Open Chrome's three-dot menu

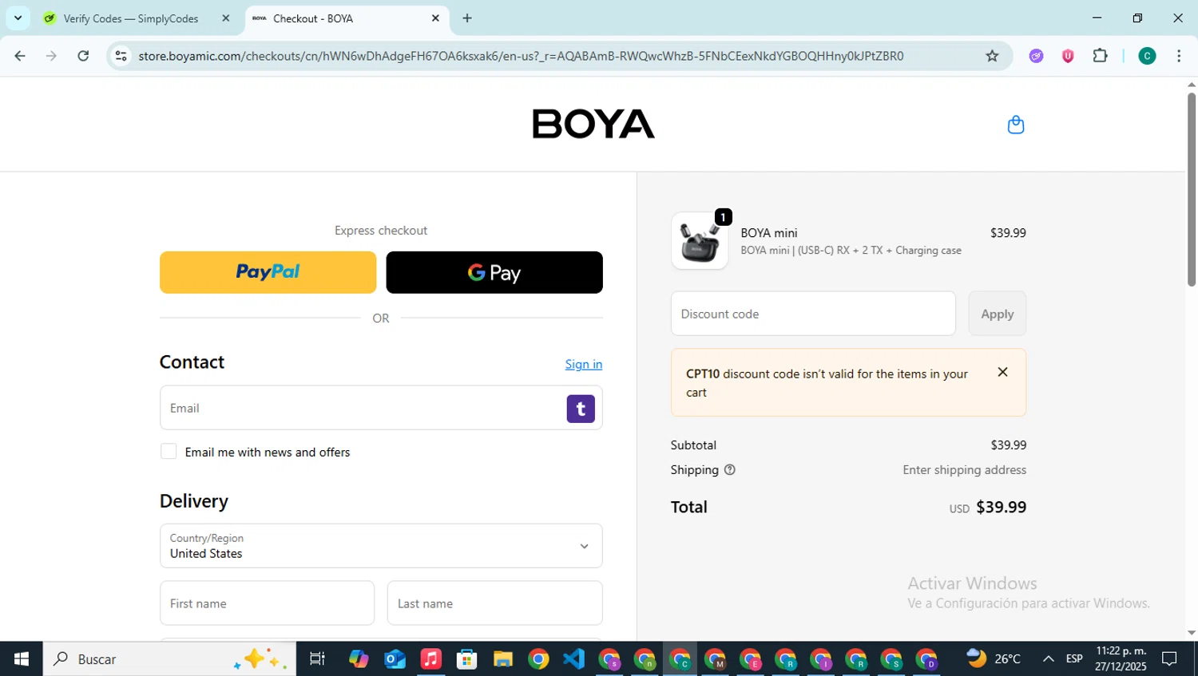pyautogui.click(x=1179, y=56)
